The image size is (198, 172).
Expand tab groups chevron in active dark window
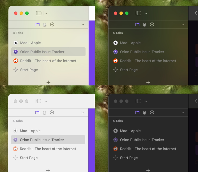pos(183,25)
